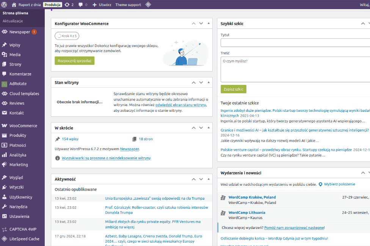Click the Raport z dnia site name
The width and height of the screenshot is (370, 246).
point(30,5)
